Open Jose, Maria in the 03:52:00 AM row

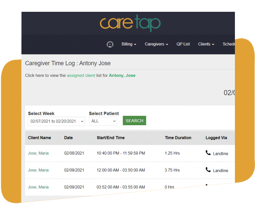pos(38,187)
